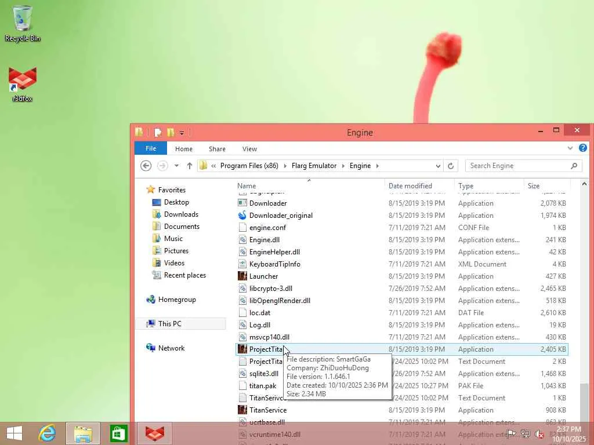Select the Launcher application icon
The image size is (594, 445).
point(242,276)
